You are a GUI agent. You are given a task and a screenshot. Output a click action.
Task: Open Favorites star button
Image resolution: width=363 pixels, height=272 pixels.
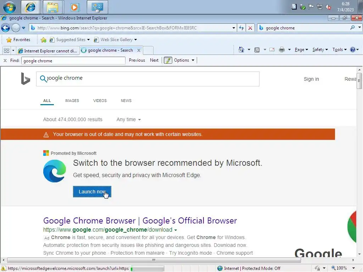tap(18, 40)
